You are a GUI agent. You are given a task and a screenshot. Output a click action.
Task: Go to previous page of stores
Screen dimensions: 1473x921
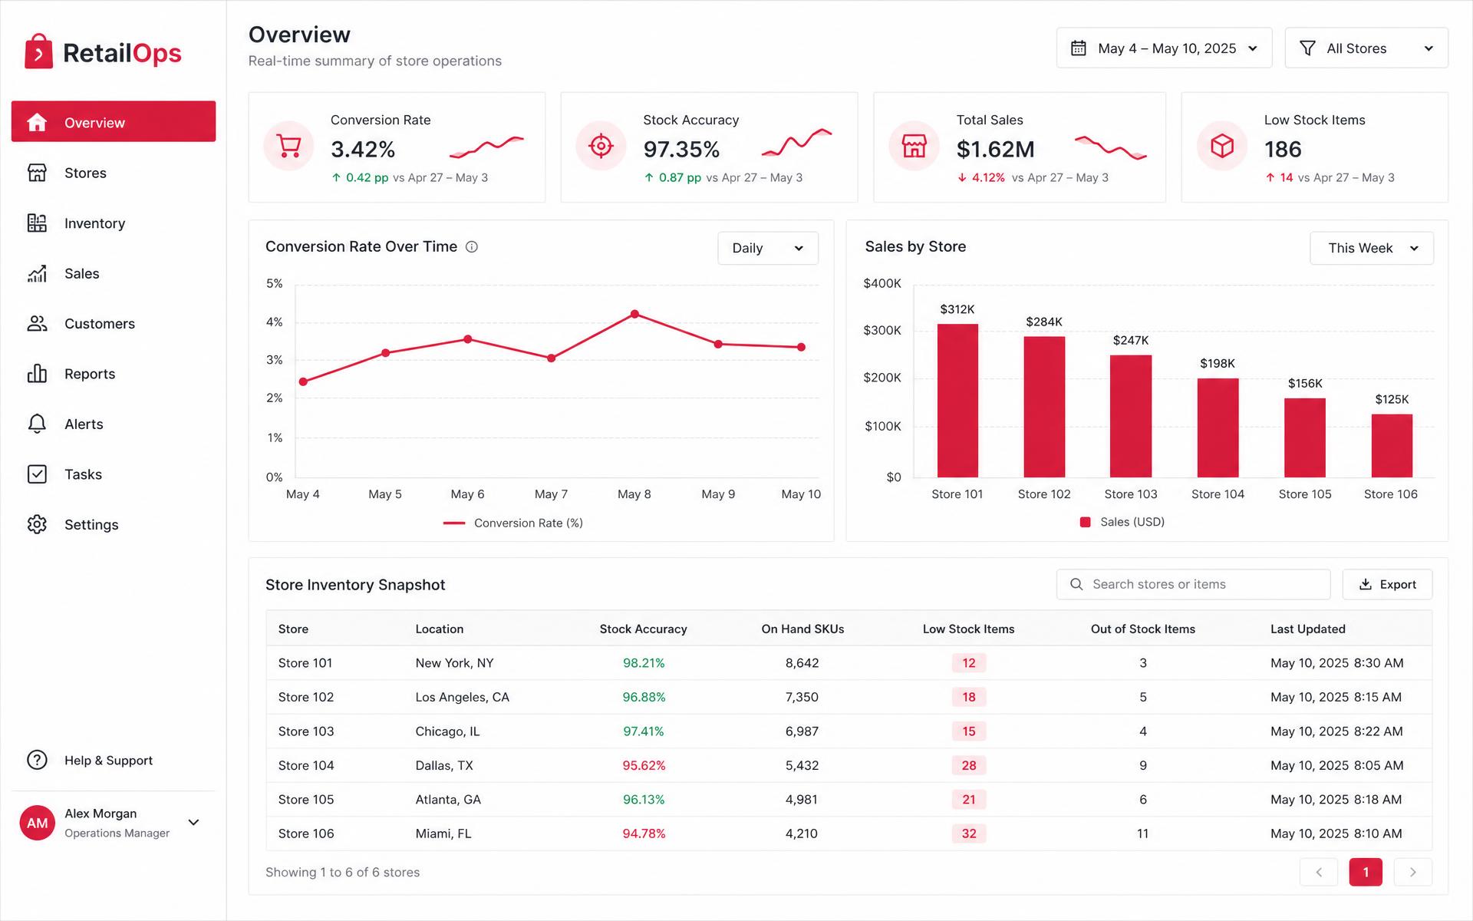[1319, 872]
